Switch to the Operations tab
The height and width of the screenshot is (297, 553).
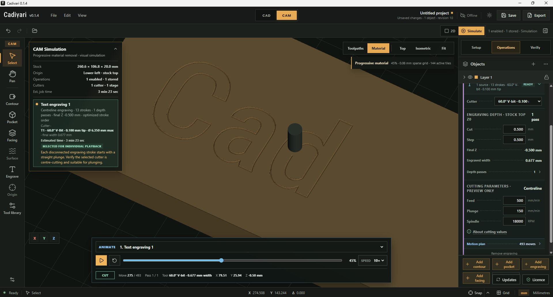(506, 48)
